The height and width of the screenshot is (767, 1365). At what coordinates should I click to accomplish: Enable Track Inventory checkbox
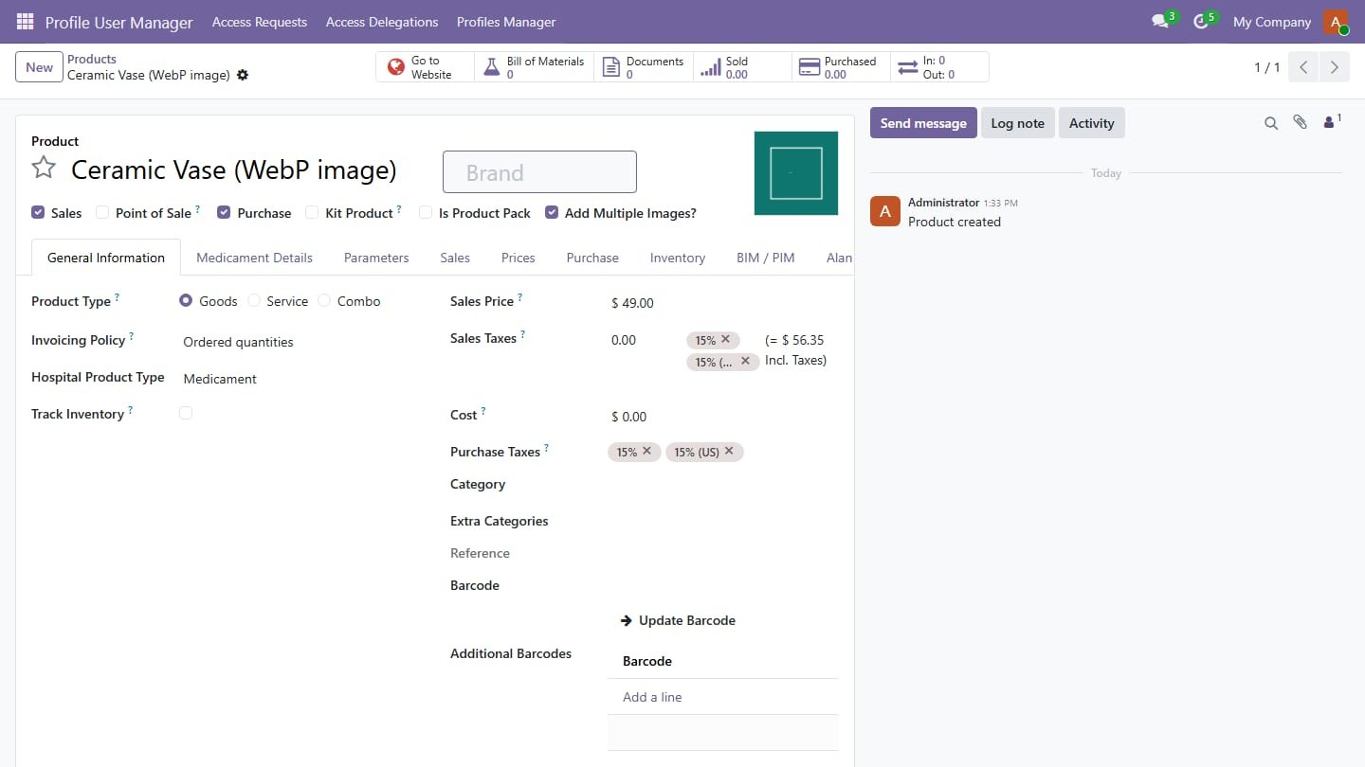186,413
